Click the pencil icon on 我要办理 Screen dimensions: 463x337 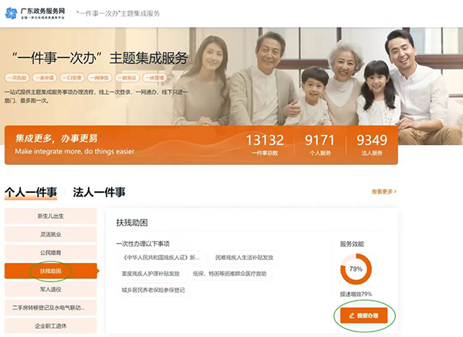tap(352, 315)
